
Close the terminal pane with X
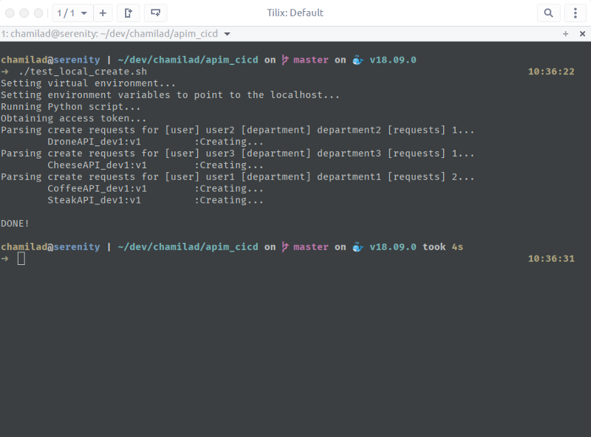(x=582, y=34)
